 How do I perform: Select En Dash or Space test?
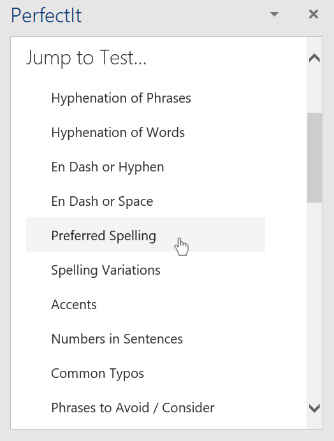click(x=145, y=201)
